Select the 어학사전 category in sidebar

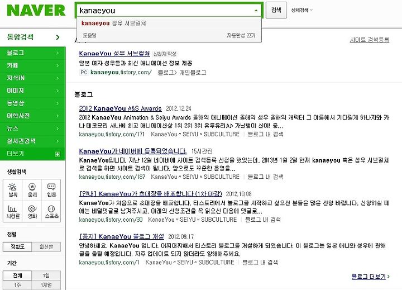pyautogui.click(x=33, y=116)
